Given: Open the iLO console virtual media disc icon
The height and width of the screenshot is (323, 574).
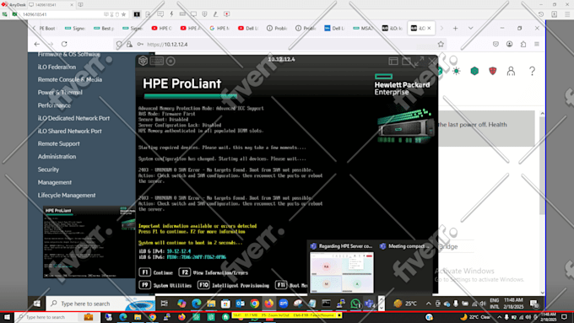Looking at the screenshot, I should (171, 61).
